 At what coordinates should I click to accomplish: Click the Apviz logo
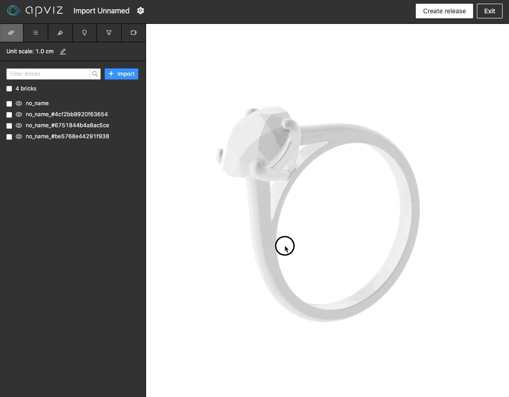(35, 11)
